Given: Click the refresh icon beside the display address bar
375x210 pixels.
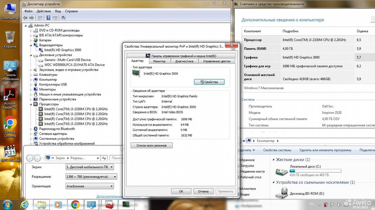Looking at the screenshot, I should [x=104, y=158].
